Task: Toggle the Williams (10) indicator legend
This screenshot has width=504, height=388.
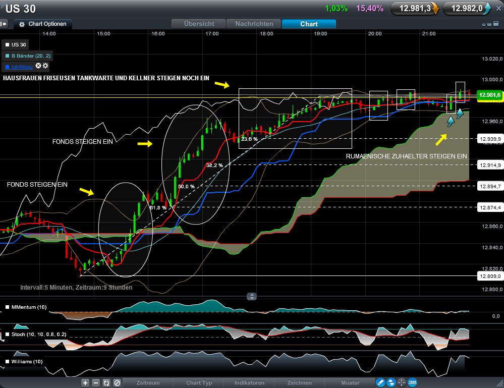Action: click(24, 362)
